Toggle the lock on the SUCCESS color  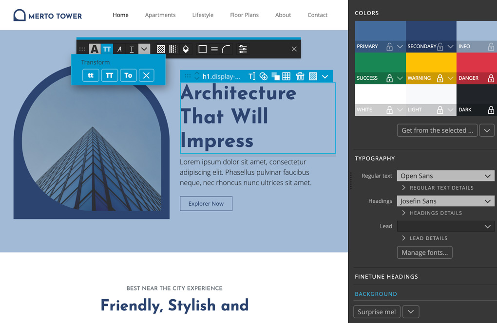(389, 78)
